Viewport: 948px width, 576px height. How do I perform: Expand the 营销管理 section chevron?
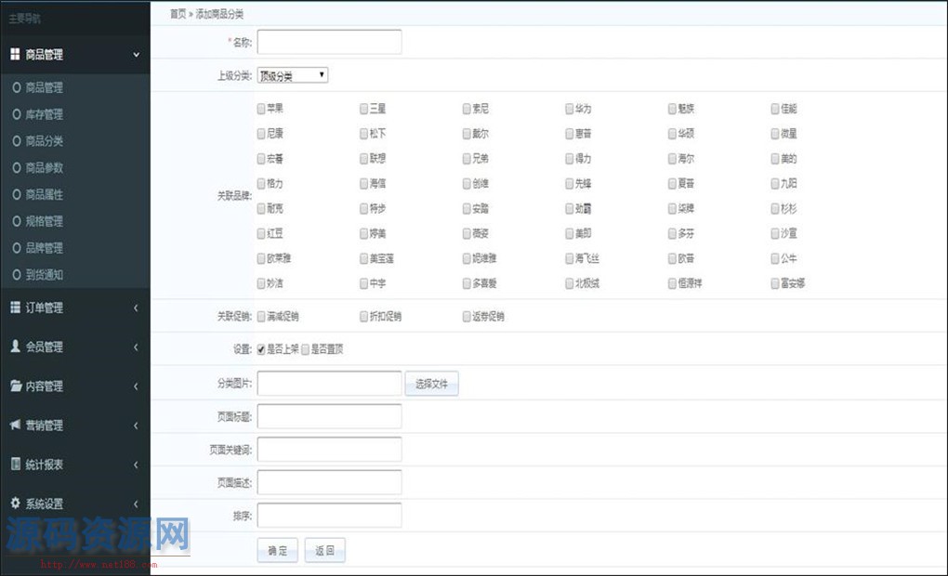pyautogui.click(x=136, y=425)
